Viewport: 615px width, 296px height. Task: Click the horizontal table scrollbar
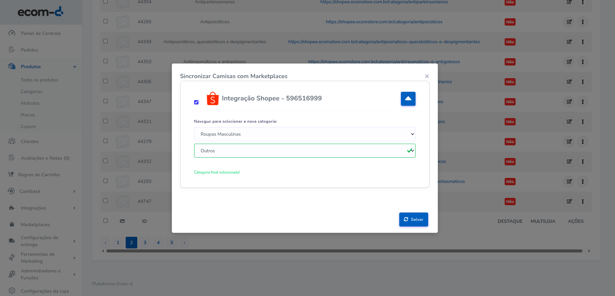(344, 251)
